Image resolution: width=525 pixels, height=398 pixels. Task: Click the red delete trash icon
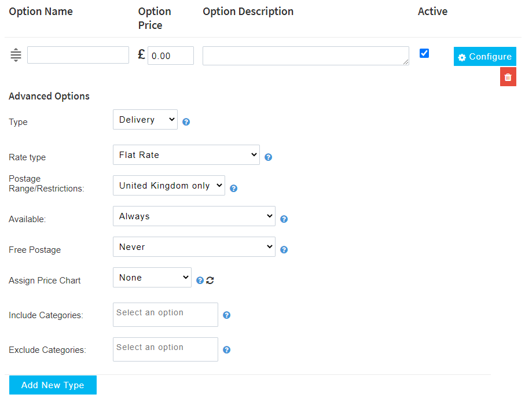(x=508, y=77)
